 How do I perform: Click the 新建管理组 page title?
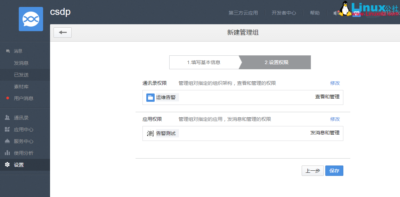[x=243, y=33]
